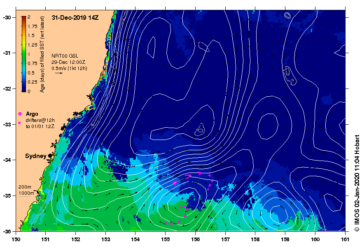Click longitude axis label '161'
The height and width of the screenshot is (247, 362).
click(345, 239)
